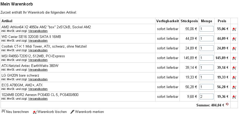Open Versandkosten link under AMD Athlon64
Viewport: 240px width, 114px height.
(38, 31)
